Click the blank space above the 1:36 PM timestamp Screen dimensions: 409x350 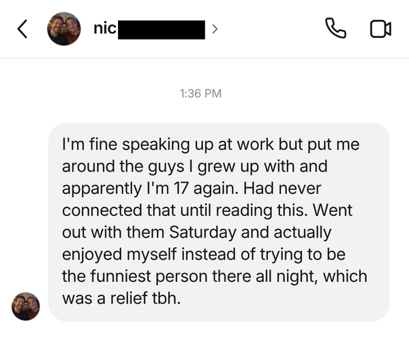(x=204, y=73)
